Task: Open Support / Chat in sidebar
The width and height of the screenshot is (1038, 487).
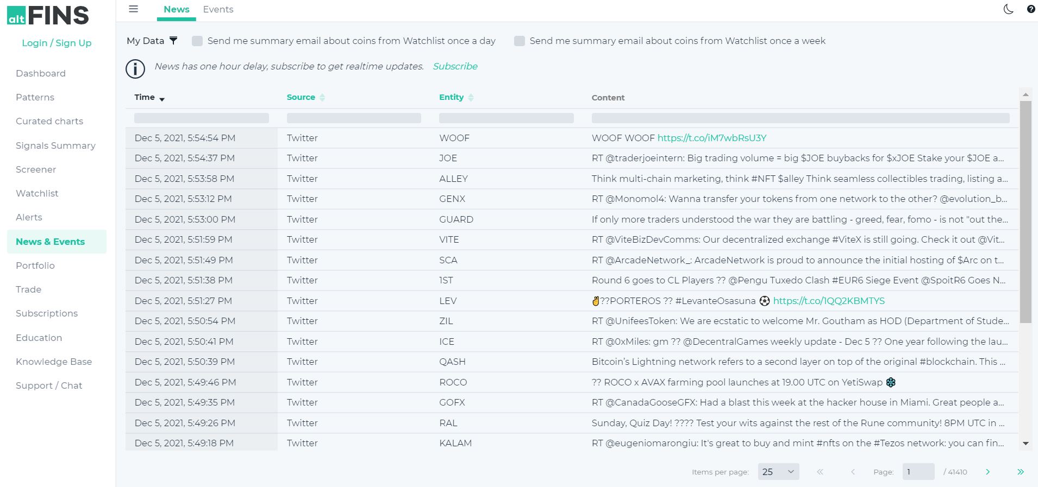Action: (x=49, y=385)
